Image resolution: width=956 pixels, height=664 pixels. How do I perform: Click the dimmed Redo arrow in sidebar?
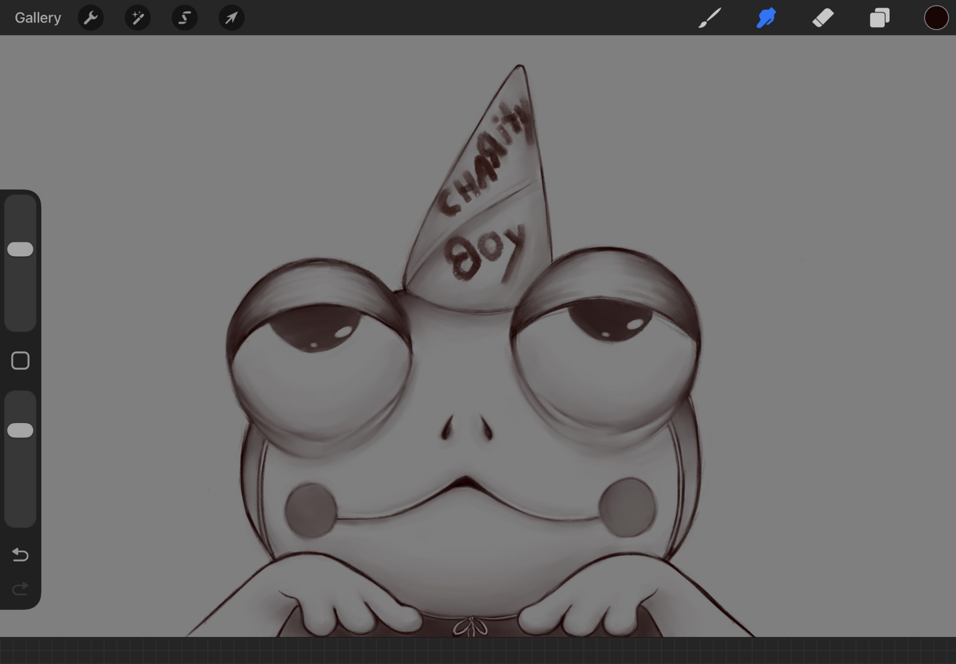20,588
